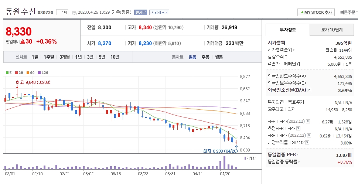Click the 거래량 volume legend marker
This screenshot has height=184, width=358.
pyautogui.click(x=245, y=158)
